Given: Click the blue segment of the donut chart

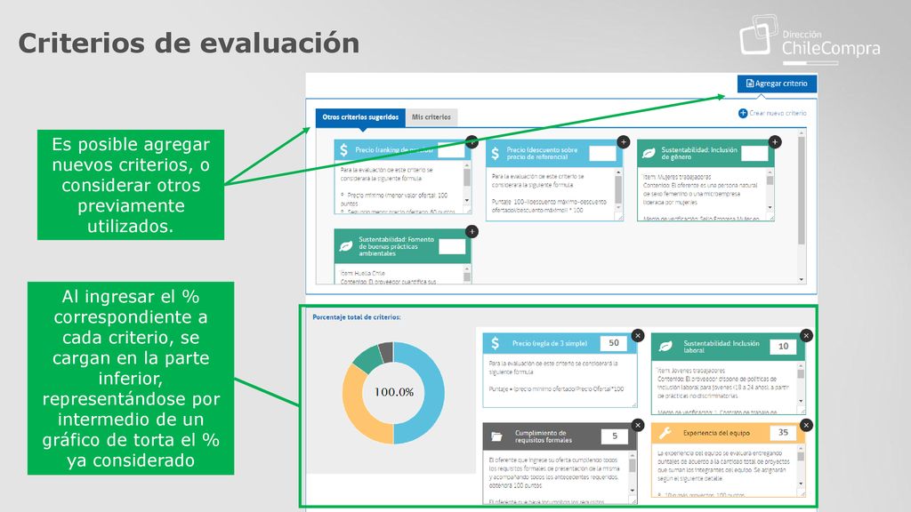Looking at the screenshot, I should pyautogui.click(x=434, y=393).
